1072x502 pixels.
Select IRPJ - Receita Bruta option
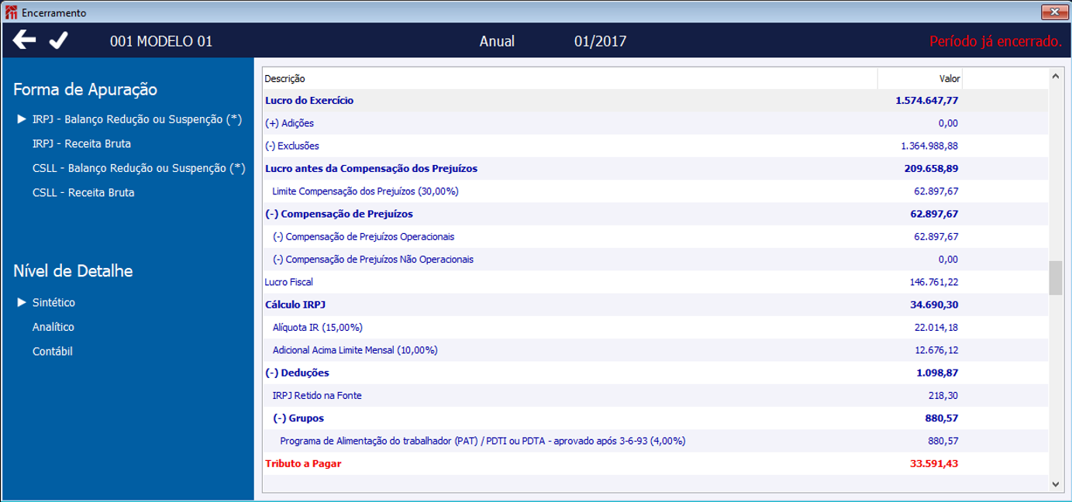point(81,143)
